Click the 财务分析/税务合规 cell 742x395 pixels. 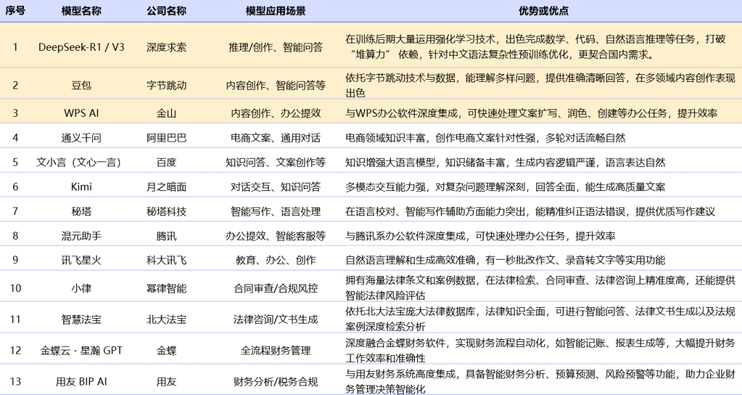[x=276, y=382]
